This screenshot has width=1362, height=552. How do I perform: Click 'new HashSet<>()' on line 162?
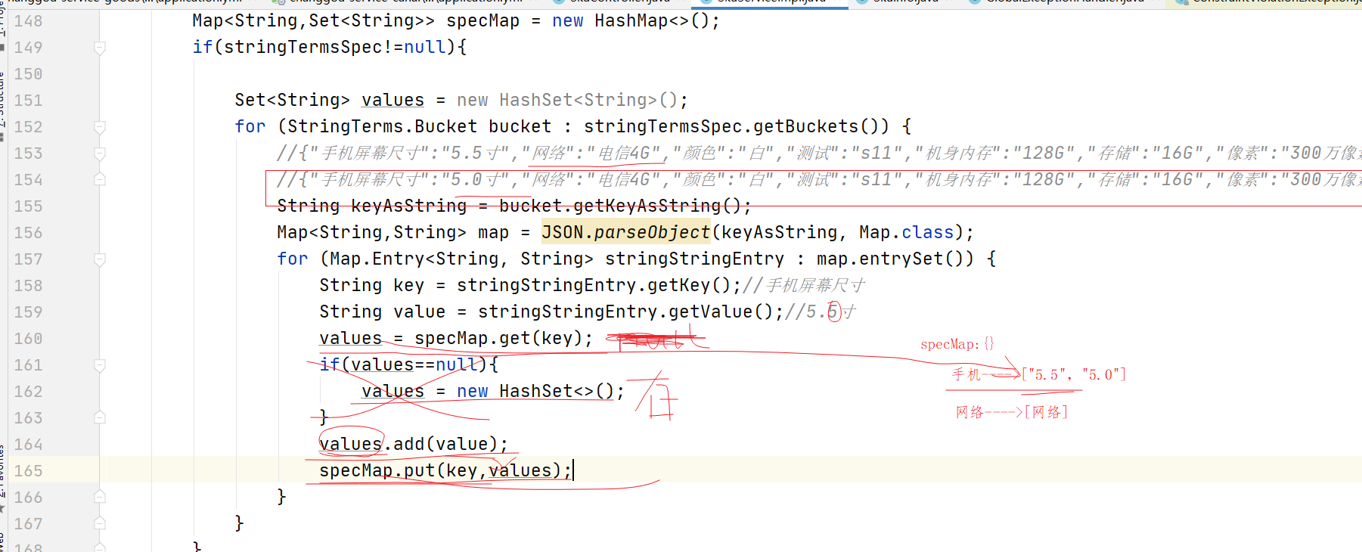click(x=535, y=391)
